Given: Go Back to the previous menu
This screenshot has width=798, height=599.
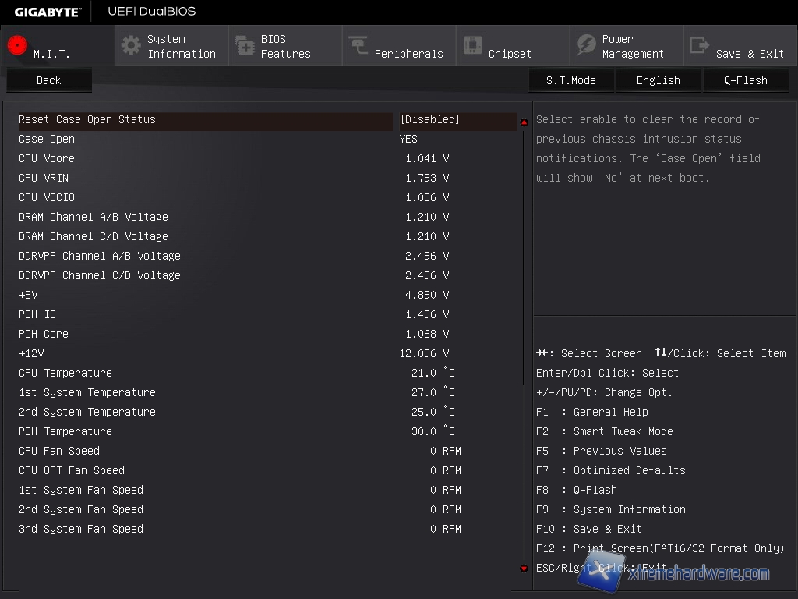Looking at the screenshot, I should [48, 80].
